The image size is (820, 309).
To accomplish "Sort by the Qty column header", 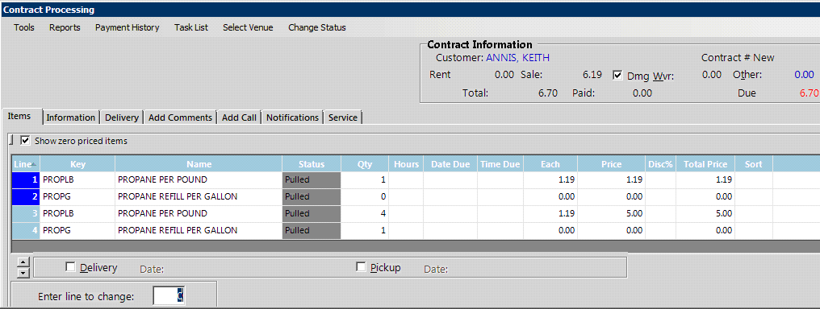I will pos(365,164).
